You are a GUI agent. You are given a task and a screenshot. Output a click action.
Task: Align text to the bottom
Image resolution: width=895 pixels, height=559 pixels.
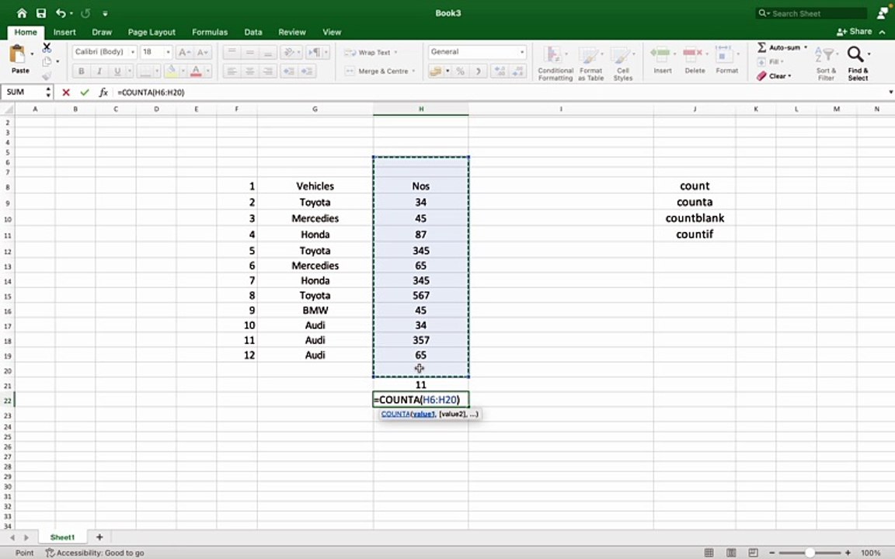click(268, 53)
